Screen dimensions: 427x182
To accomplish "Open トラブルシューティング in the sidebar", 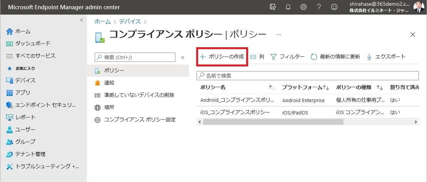I will pos(42,166).
